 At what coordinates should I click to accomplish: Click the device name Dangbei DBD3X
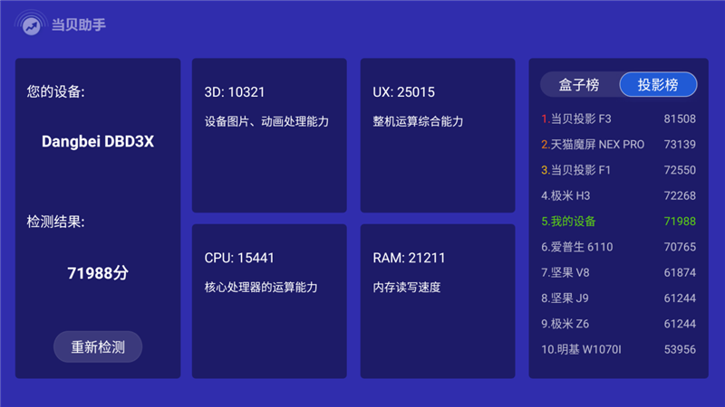[98, 141]
